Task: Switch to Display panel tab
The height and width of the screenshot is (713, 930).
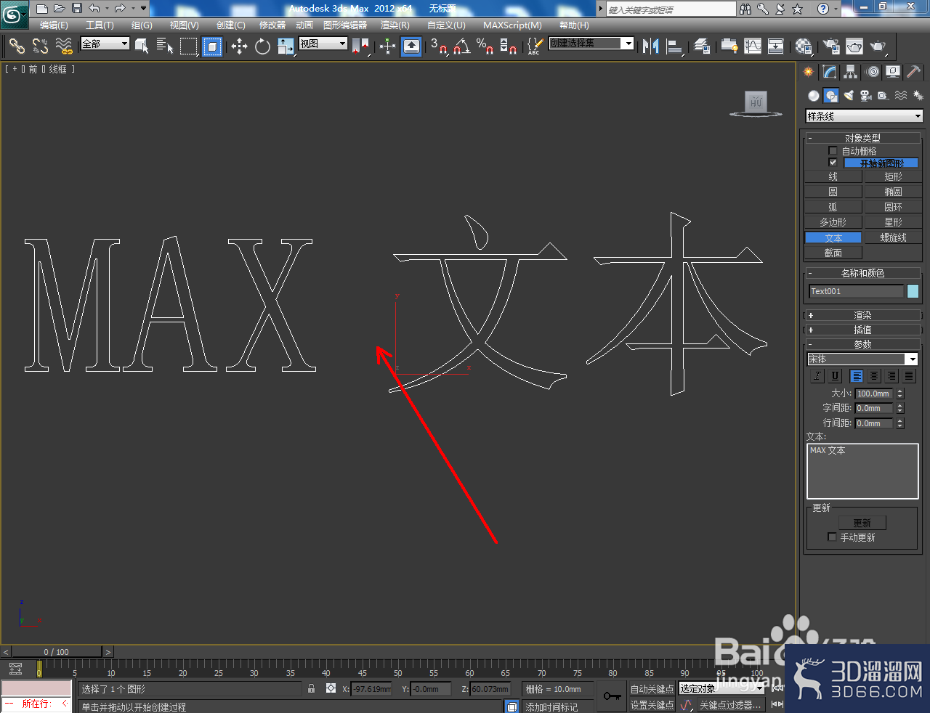Action: (x=893, y=72)
